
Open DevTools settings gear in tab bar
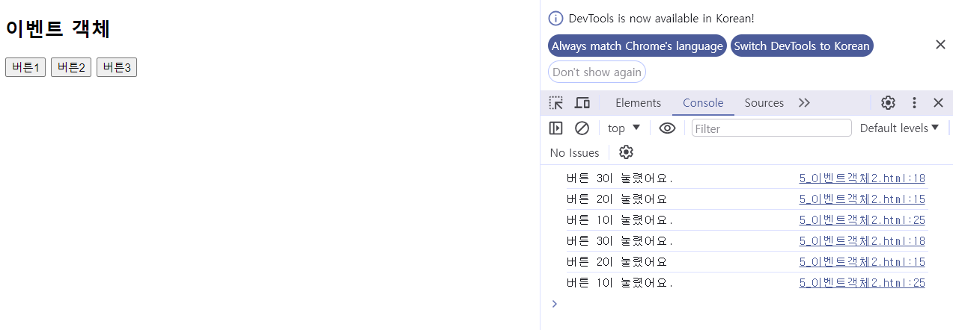pyautogui.click(x=888, y=103)
